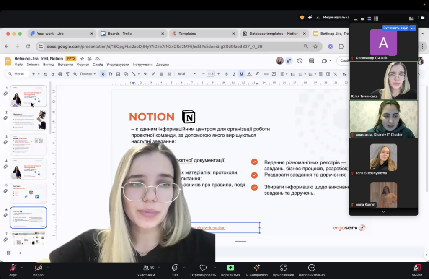The image size is (429, 279).
Task: Open the Вставити menu
Action: click(x=65, y=65)
